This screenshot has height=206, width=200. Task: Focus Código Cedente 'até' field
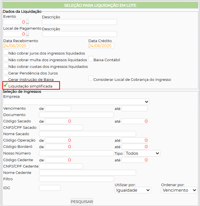pyautogui.click(x=135, y=160)
